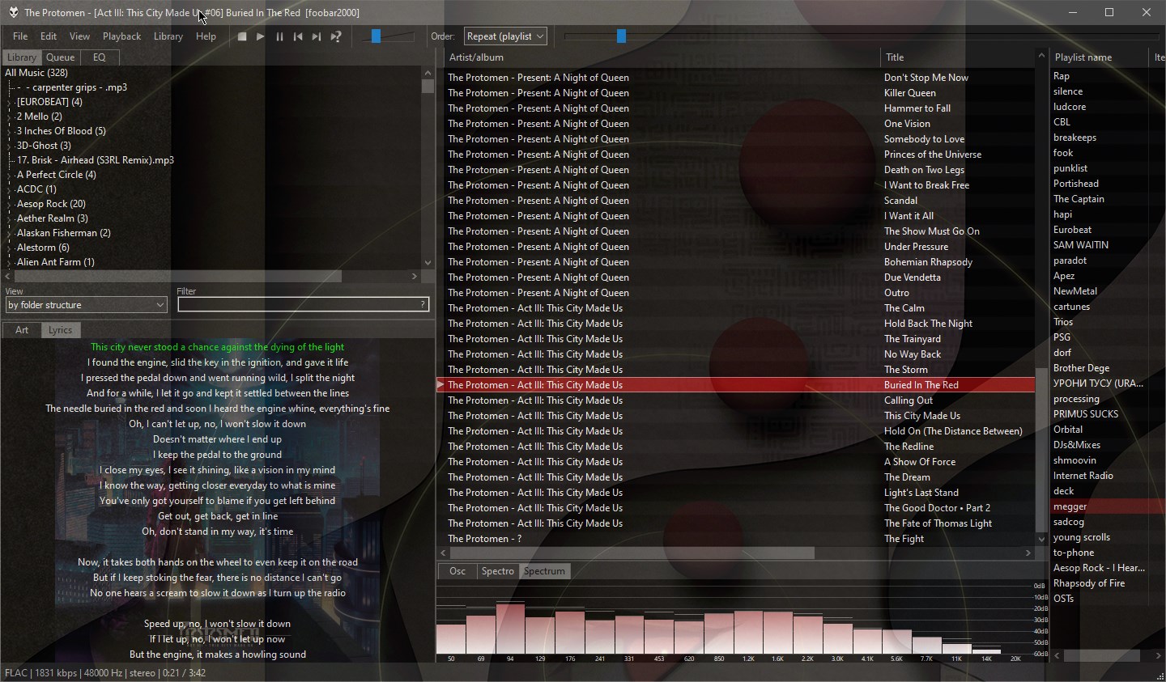Click the track list horizontal scroll-right arrow
Image resolution: width=1166 pixels, height=682 pixels.
coord(1028,553)
